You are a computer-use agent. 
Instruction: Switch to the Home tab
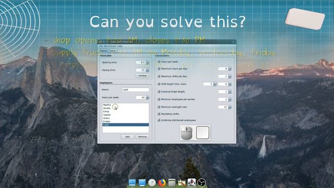[x=103, y=51]
